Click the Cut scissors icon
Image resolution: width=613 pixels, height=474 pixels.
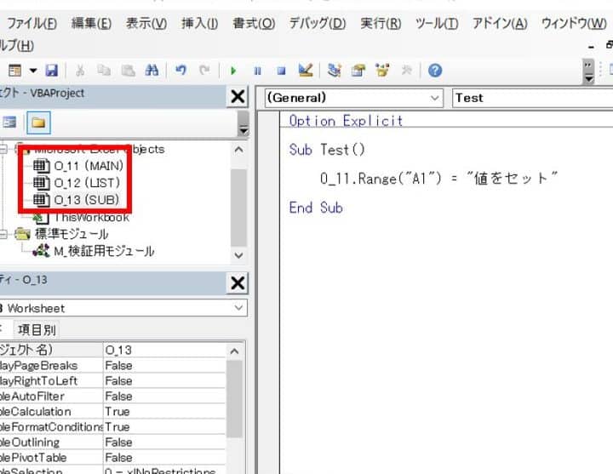click(x=80, y=71)
